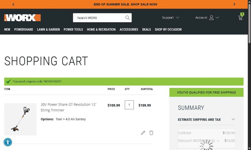Image resolution: width=251 pixels, height=150 pixels.
Task: Remove the string trimmer with trash icon
Action: click(151, 133)
